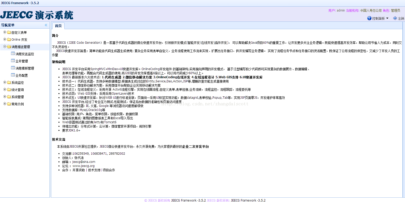The image size is (405, 202).
Task: Collapse the navigation menu panel arrows
Action: [46, 25]
